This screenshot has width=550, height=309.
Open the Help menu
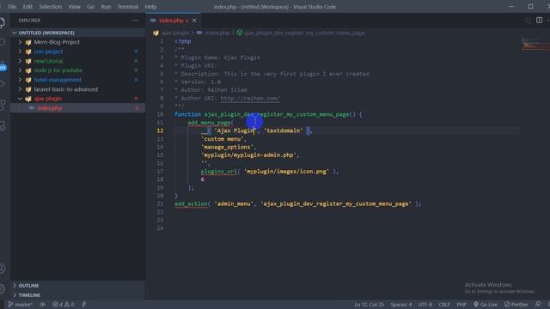(151, 7)
